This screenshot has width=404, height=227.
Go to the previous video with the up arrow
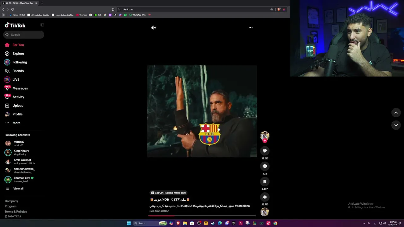pos(396,113)
